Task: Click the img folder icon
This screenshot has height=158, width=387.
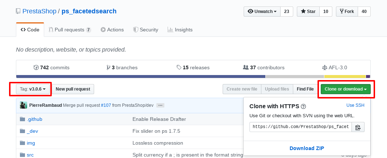Action: pyautogui.click(x=22, y=143)
